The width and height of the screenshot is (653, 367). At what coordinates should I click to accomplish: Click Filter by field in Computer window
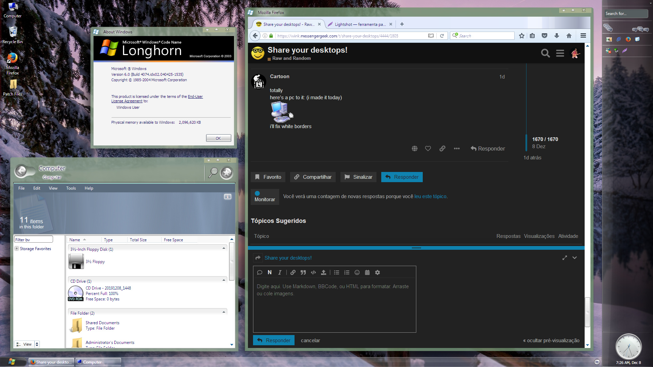[33, 240]
